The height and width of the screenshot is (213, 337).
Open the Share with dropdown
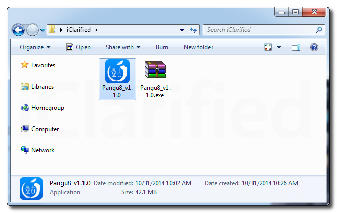pyautogui.click(x=123, y=47)
